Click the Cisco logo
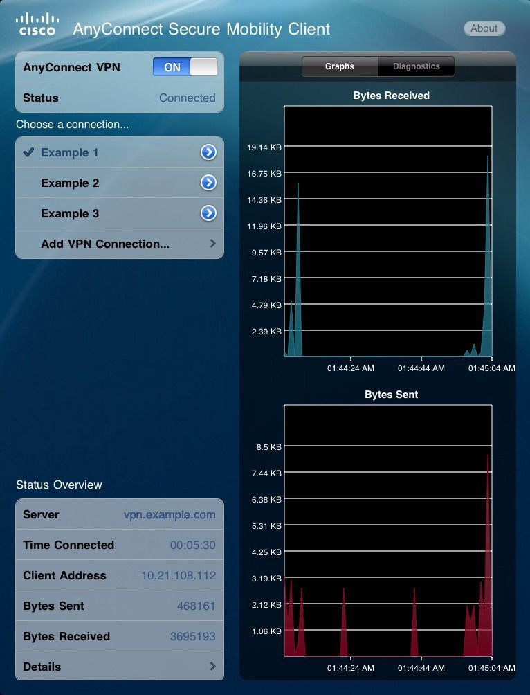 pos(37,24)
